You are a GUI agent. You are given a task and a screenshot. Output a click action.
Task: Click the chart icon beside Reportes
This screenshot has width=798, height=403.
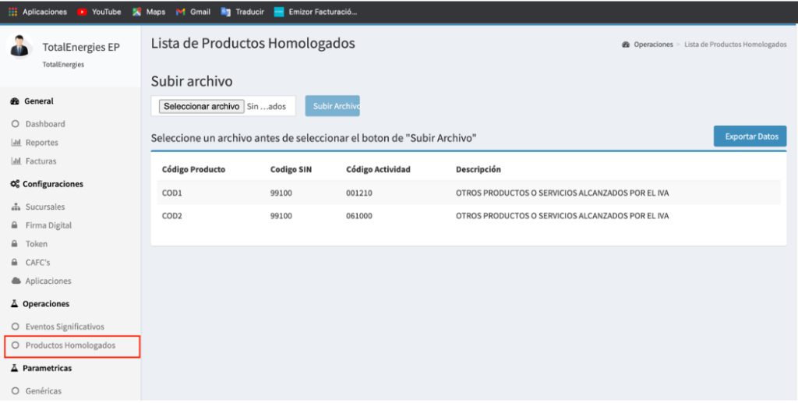(15, 143)
